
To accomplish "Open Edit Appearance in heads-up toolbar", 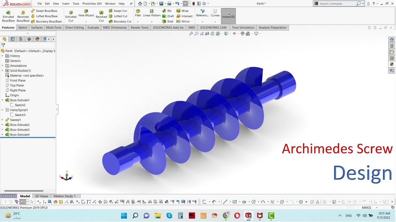I will (243, 34).
